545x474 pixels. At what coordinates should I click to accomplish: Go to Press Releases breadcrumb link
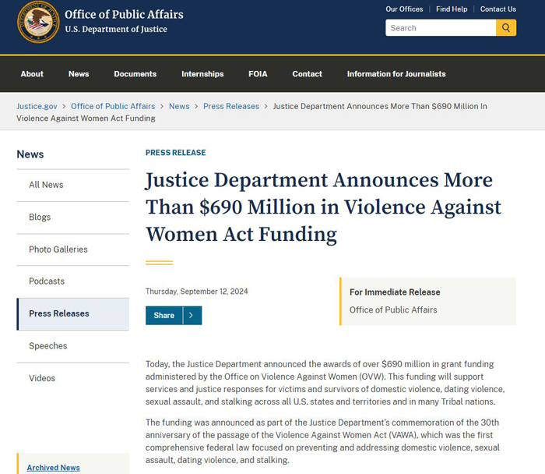[x=231, y=106]
